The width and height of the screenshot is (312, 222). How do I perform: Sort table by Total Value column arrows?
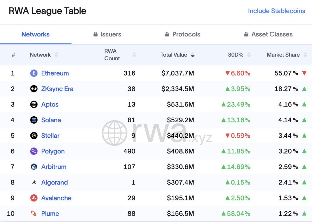192,55
